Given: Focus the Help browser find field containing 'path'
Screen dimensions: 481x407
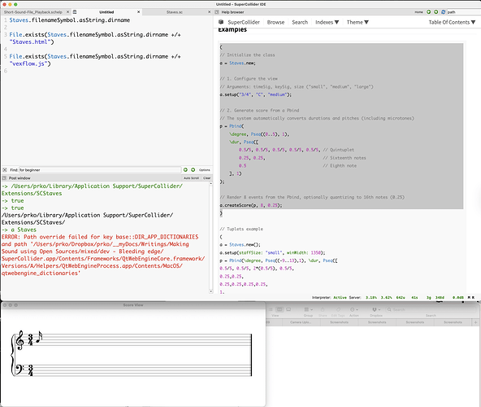Looking at the screenshot, I should click(x=463, y=12).
